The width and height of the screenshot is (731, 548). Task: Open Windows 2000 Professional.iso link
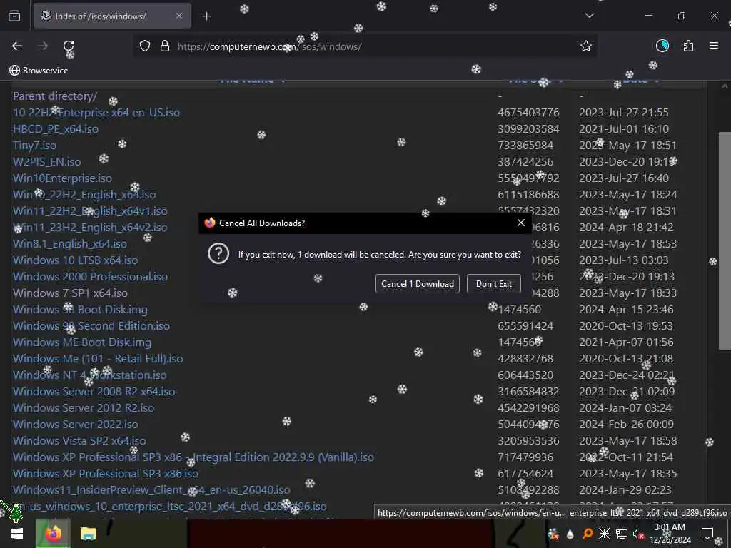pyautogui.click(x=90, y=276)
